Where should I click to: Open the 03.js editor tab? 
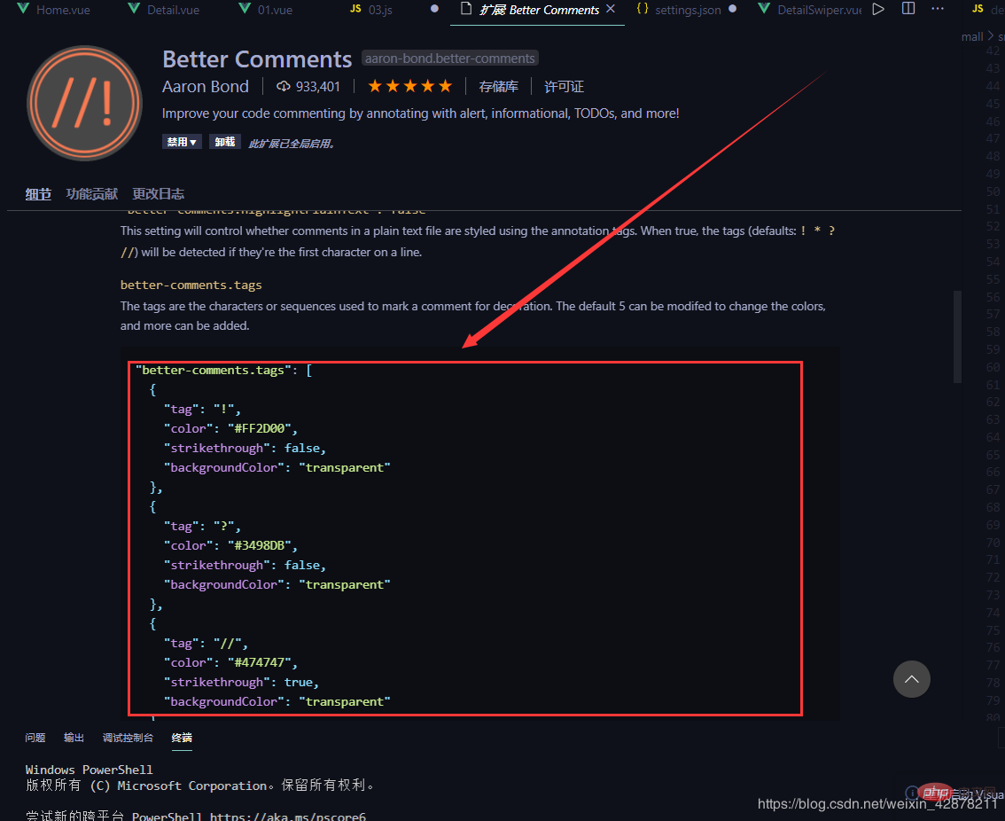(x=371, y=10)
